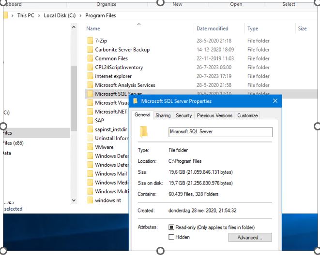Image resolution: width=320 pixels, height=255 pixels.
Task: Open the Sharing tab in Properties
Action: (x=163, y=115)
